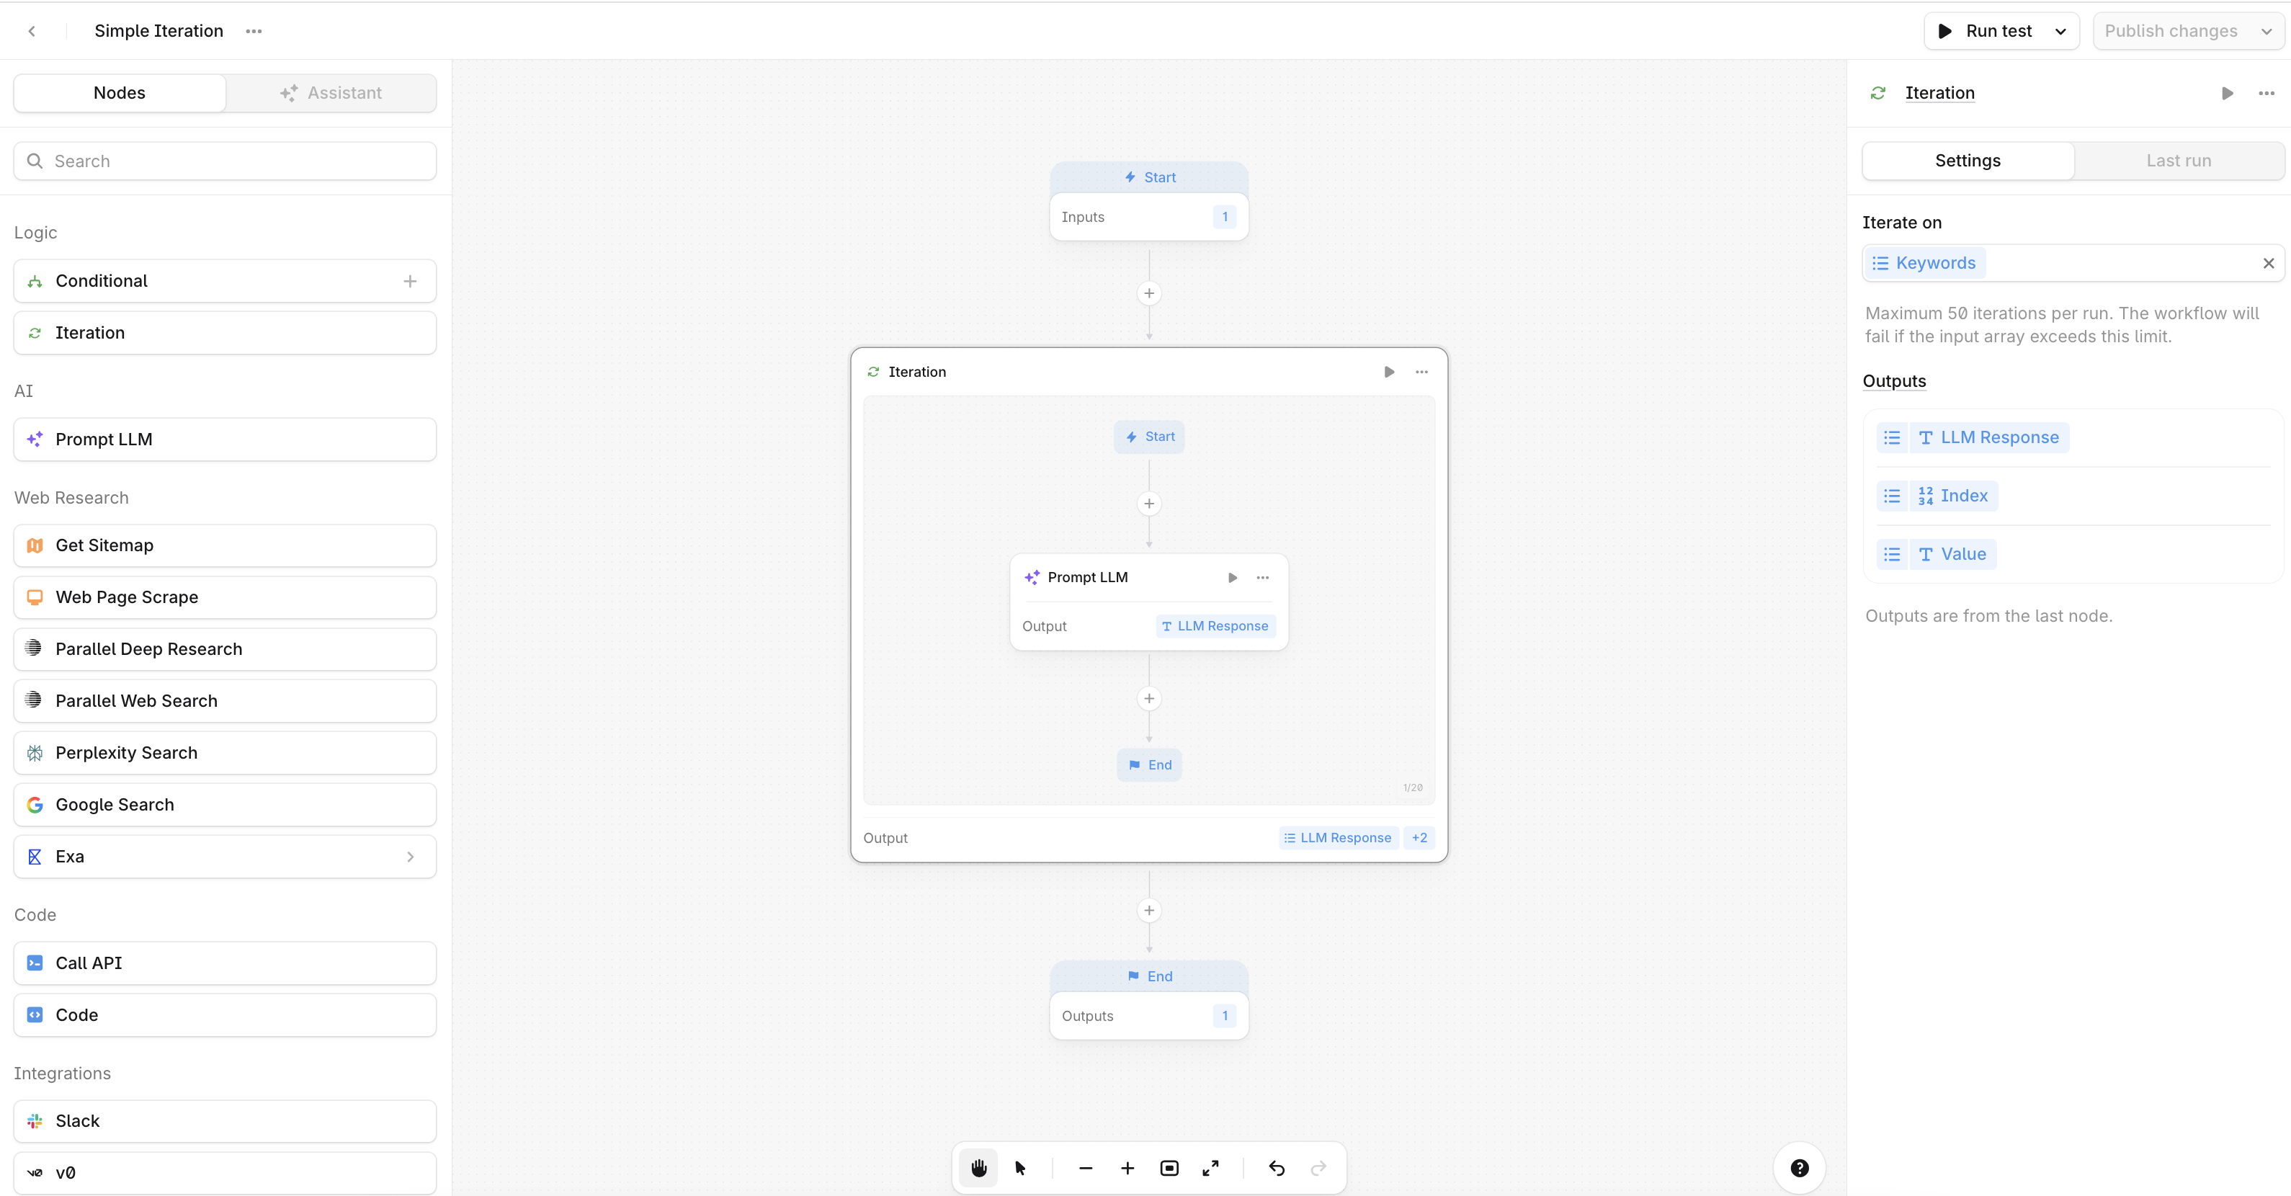2291x1196 pixels.
Task: Select the pointer cursor tool
Action: point(1020,1169)
